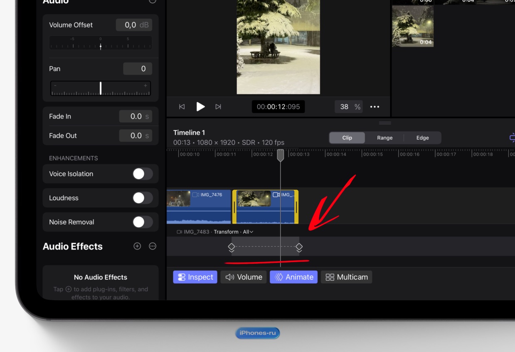Open the 38% viewer zoom selector
The image size is (515, 352).
pos(348,107)
